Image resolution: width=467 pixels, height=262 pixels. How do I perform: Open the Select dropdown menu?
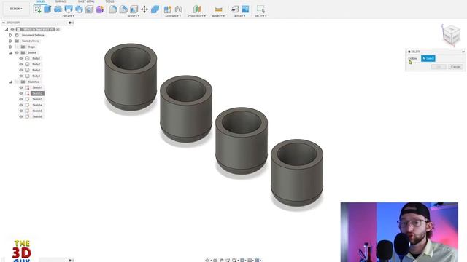(261, 16)
